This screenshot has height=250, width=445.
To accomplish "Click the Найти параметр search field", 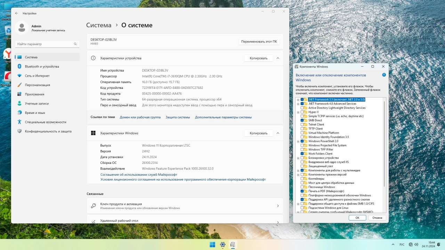I will coord(47,44).
